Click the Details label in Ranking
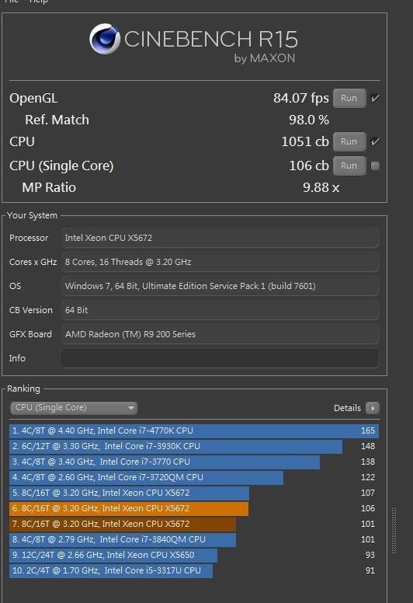Viewport: 413px width, 603px height. (x=347, y=408)
